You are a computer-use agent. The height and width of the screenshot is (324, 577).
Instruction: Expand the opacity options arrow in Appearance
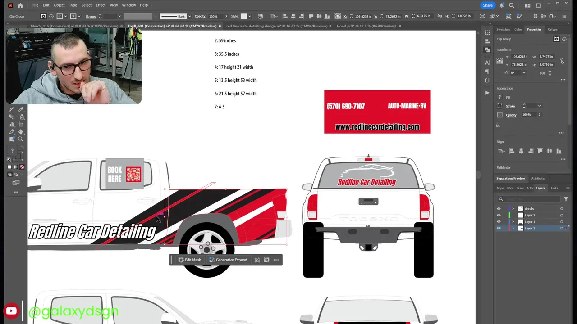(539, 115)
